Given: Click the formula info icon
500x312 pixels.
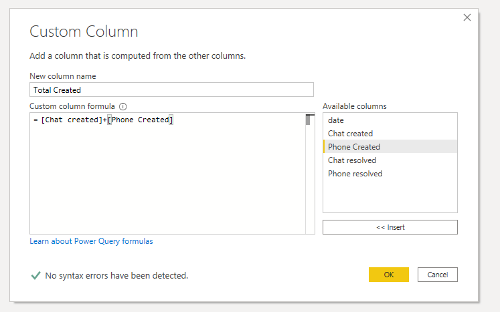Looking at the screenshot, I should [122, 107].
